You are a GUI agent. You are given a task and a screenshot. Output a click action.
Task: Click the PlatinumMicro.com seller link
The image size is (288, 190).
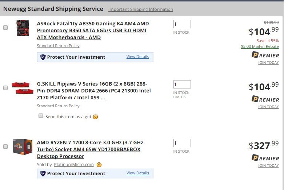coord(74,165)
